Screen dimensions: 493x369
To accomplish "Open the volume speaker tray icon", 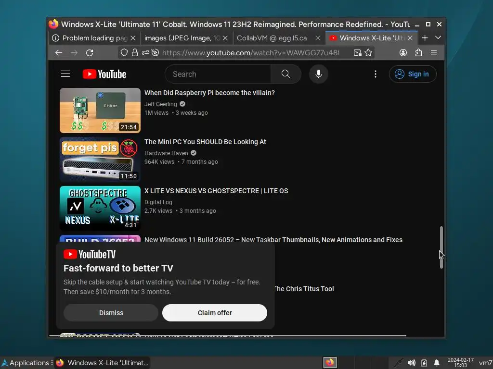I will coord(411,363).
